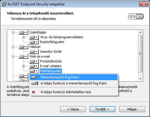
Task: Continue with the Tovább button
Action: pyautogui.click(x=103, y=109)
